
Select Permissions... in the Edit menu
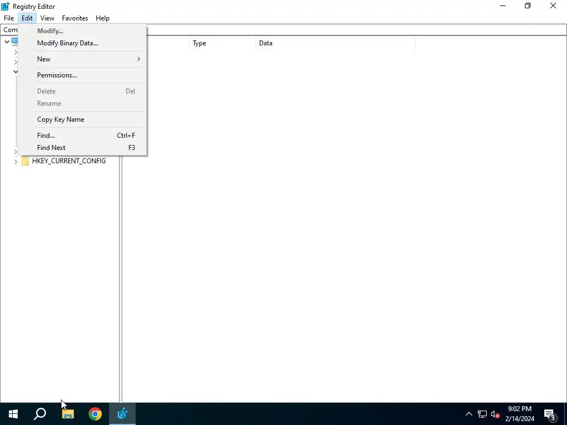point(83,75)
